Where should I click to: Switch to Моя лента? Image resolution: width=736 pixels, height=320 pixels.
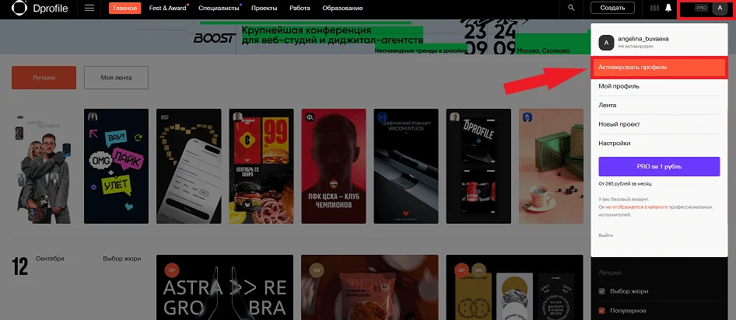(117, 78)
